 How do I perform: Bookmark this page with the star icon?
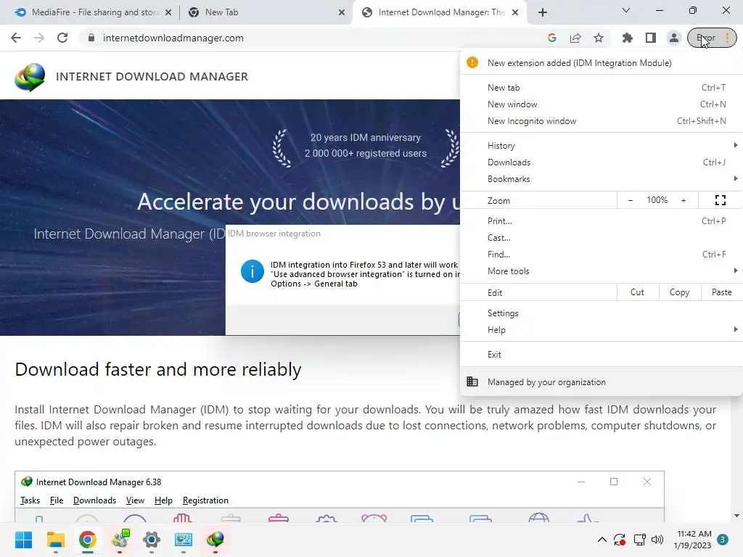[x=599, y=38]
